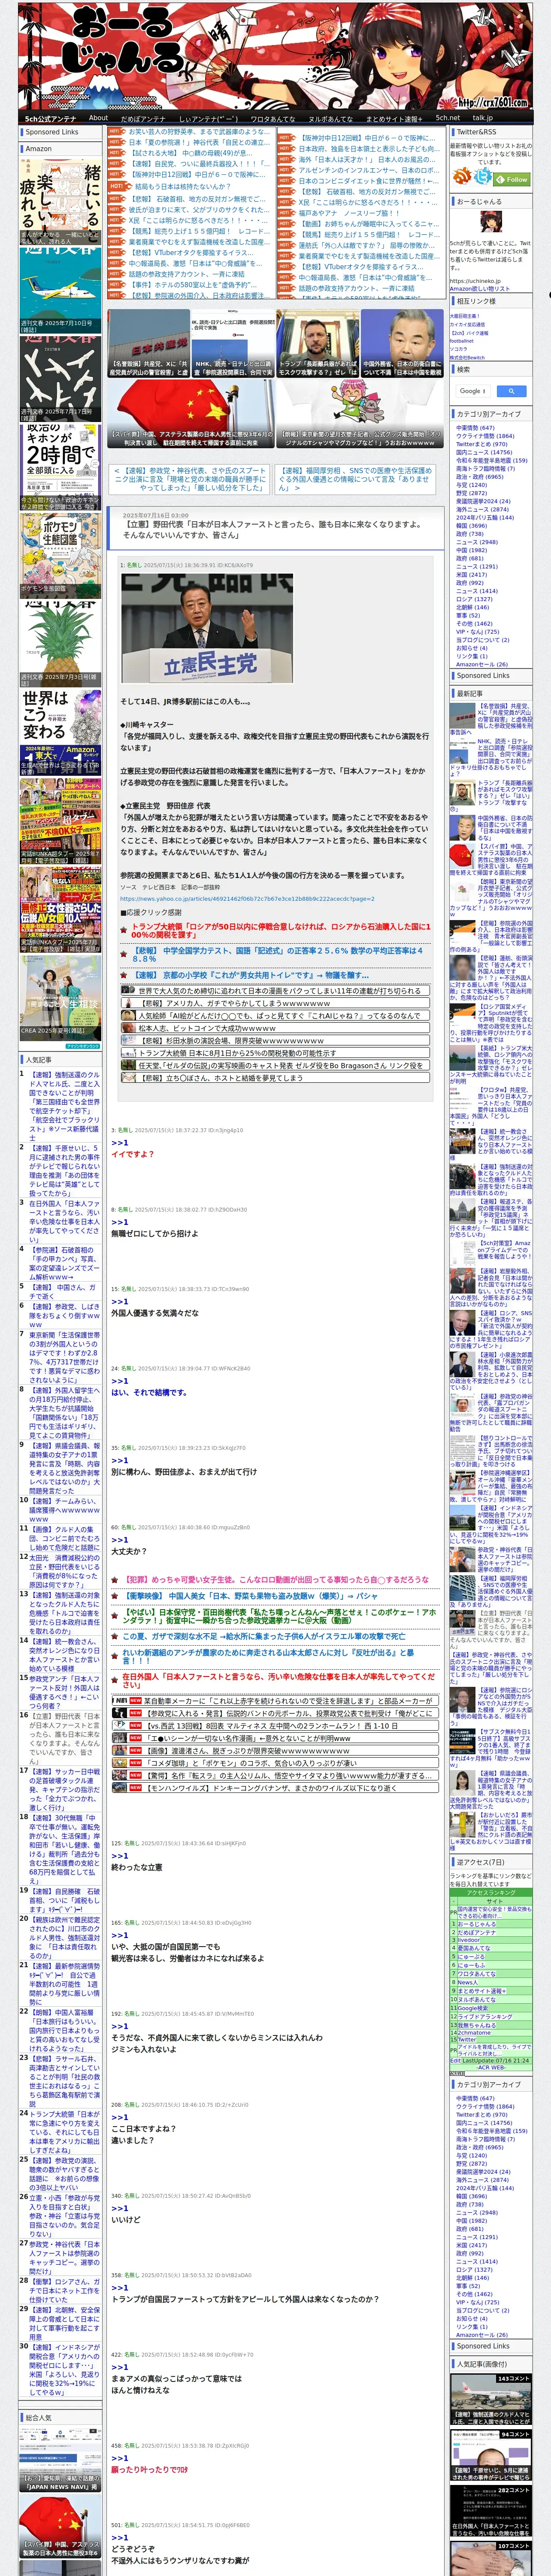The image size is (551, 2576).
Task: Open link この夏、ガザで深刻な水不足
Action: (264, 1636)
